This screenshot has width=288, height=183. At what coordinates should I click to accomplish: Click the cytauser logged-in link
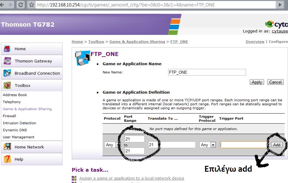[x=280, y=31]
